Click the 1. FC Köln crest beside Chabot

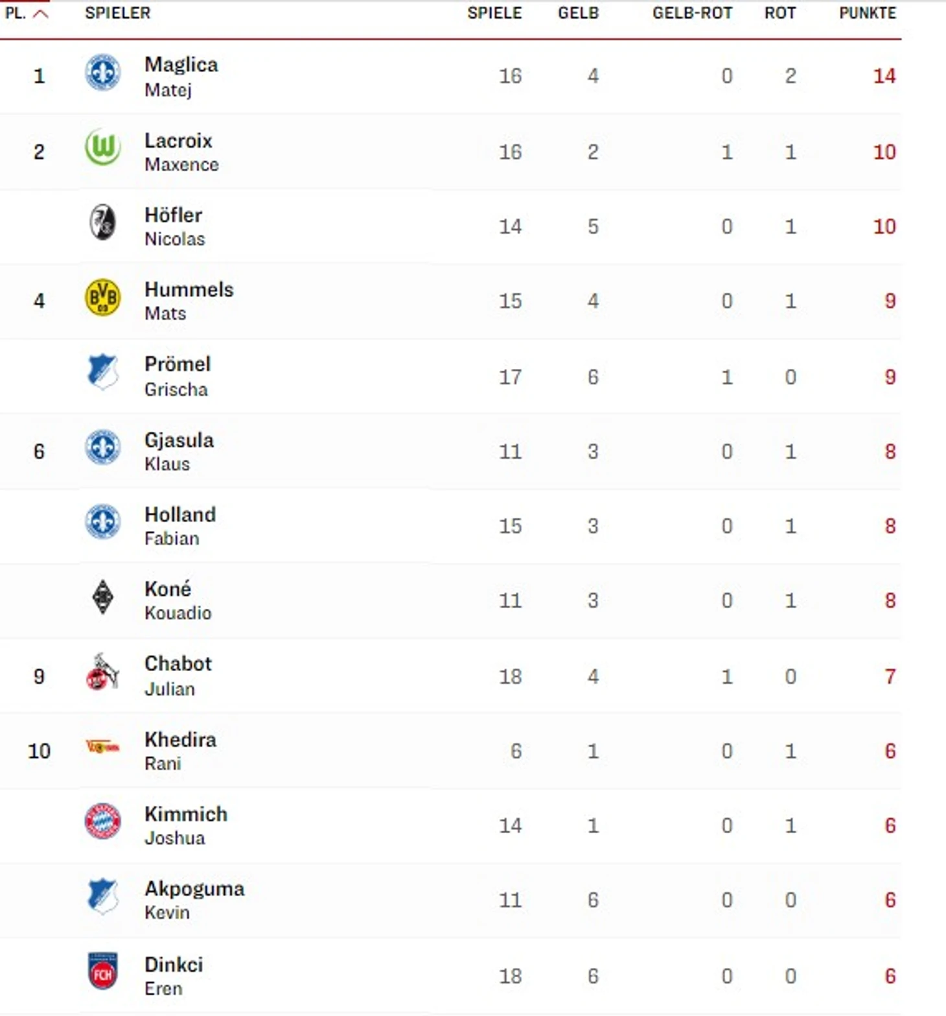(102, 672)
